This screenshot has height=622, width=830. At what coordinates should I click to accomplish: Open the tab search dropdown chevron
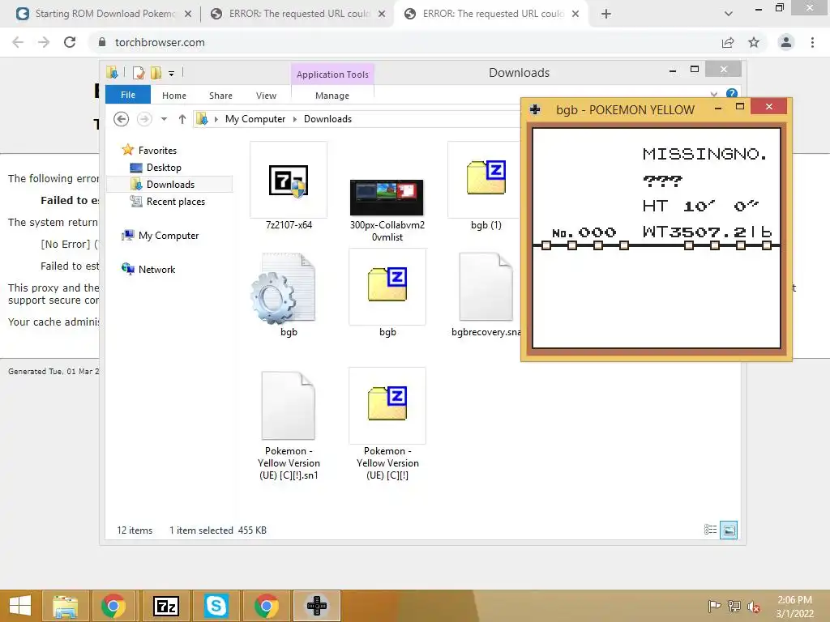point(729,15)
